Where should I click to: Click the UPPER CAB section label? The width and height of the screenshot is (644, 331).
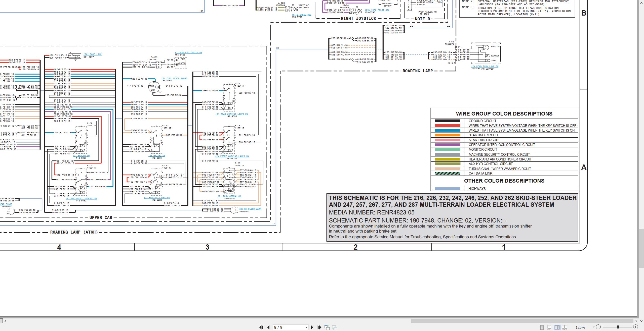(x=101, y=217)
